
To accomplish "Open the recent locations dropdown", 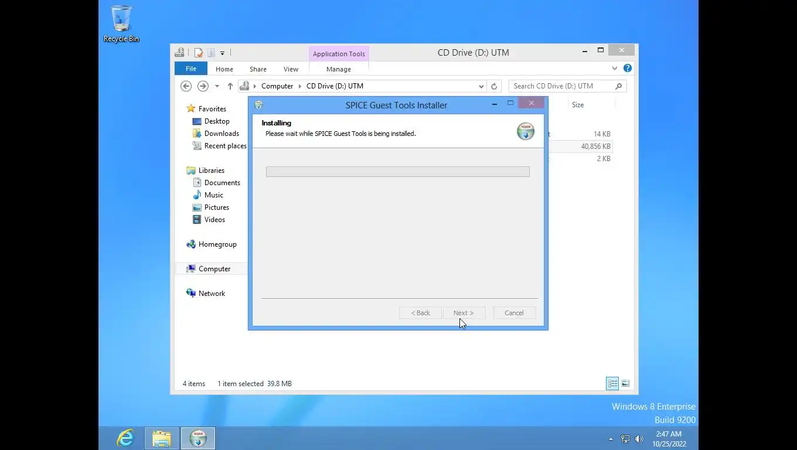I will [x=217, y=86].
